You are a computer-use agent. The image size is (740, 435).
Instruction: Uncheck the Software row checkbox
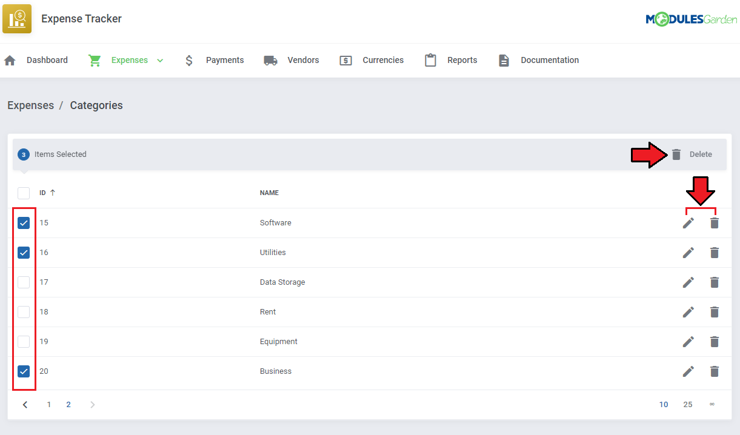click(x=24, y=223)
